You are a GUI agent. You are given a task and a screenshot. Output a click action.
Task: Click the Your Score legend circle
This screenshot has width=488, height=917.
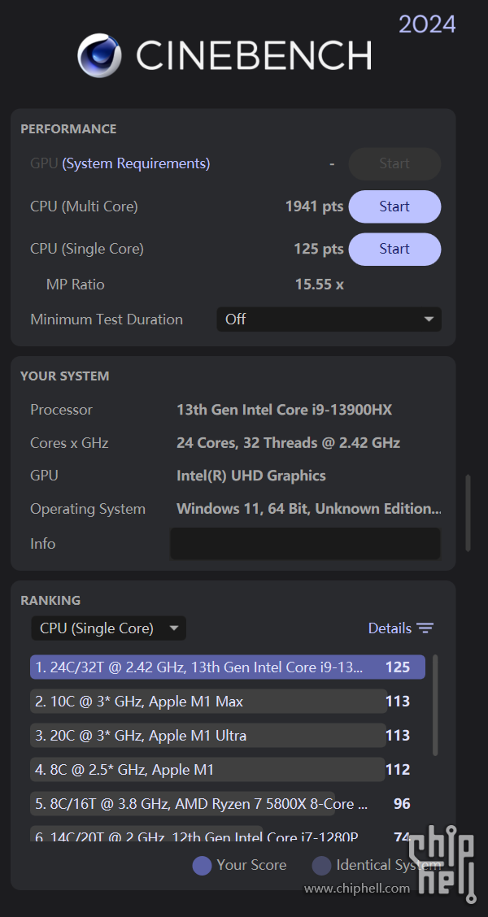(202, 866)
